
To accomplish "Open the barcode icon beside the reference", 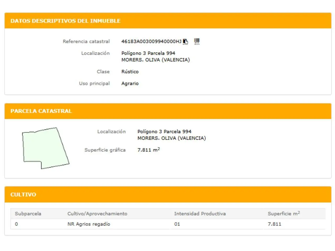I will click(x=197, y=41).
